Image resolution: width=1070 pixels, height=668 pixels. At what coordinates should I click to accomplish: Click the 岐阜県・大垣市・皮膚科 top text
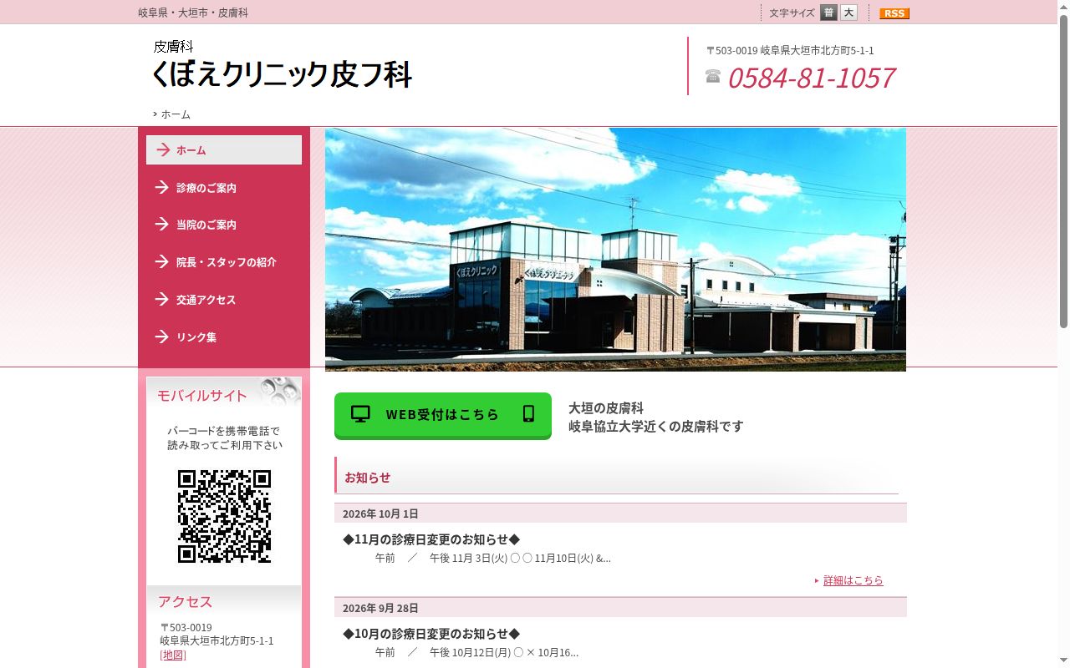193,13
